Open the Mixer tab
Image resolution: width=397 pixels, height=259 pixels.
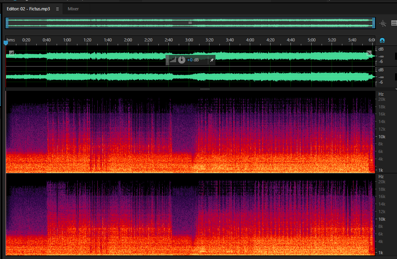pyautogui.click(x=73, y=9)
